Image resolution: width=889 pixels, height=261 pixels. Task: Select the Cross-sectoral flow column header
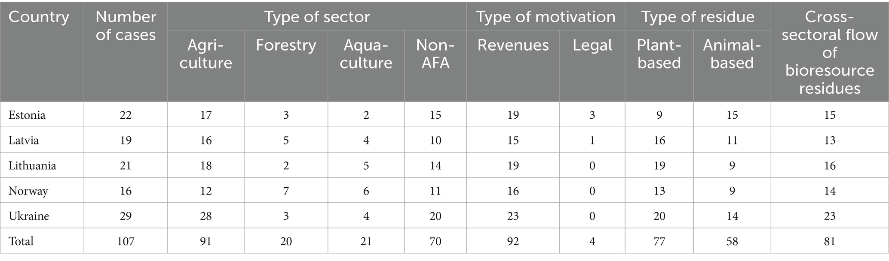(829, 52)
